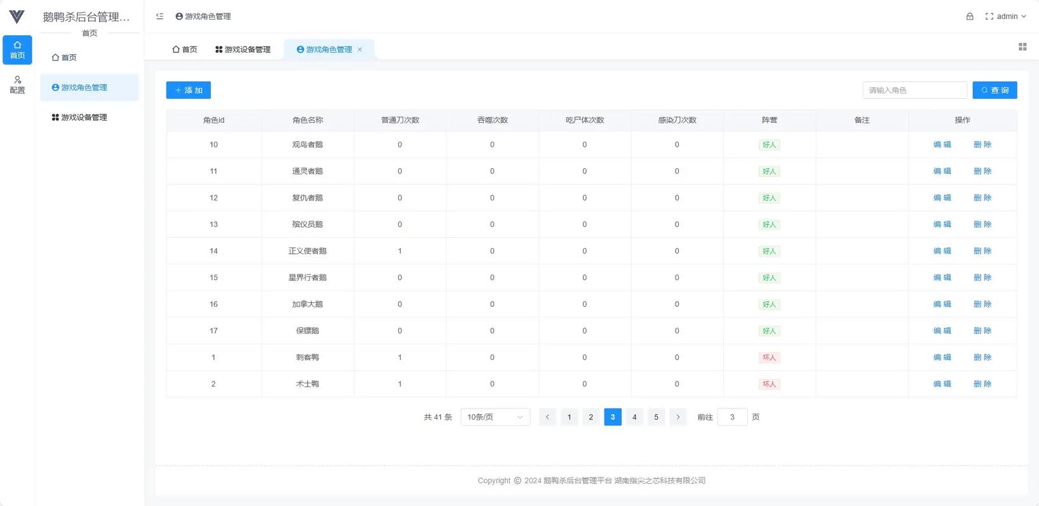Screen dimensions: 1039x506
Task: Delete the 殡仪员鹅 row
Action: (x=983, y=225)
